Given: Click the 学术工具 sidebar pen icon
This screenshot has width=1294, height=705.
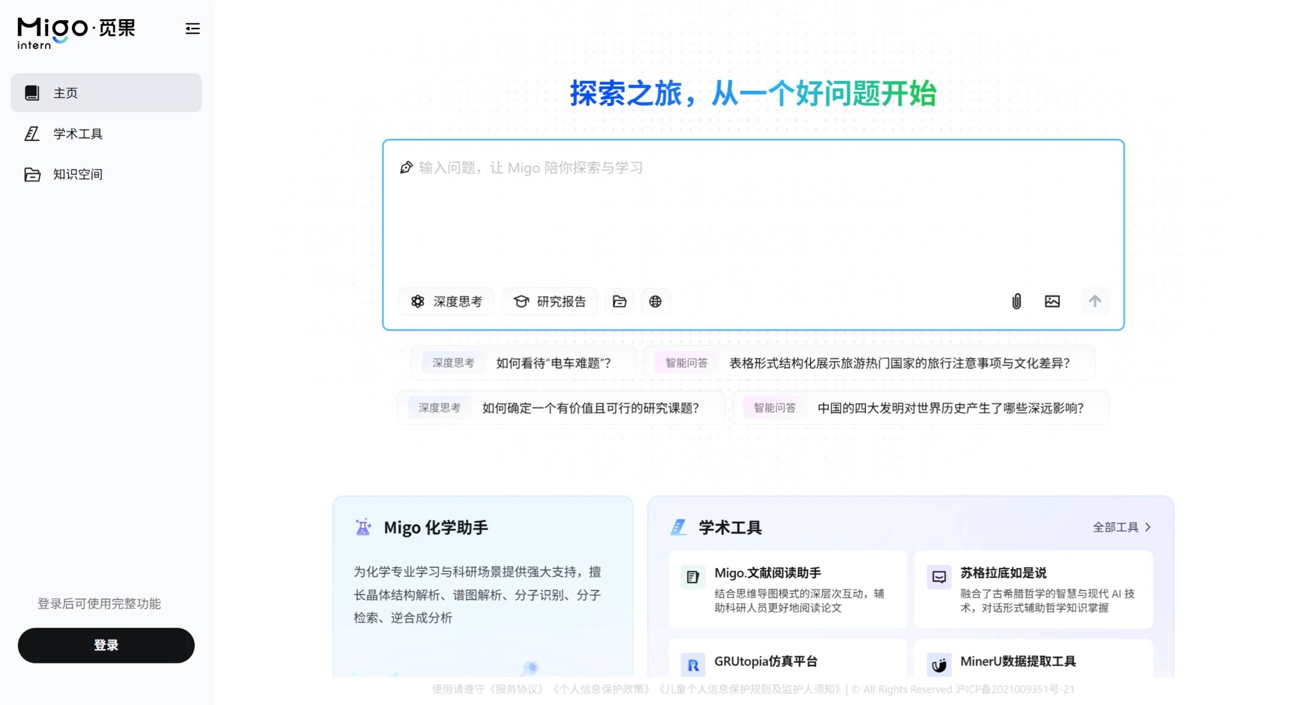Looking at the screenshot, I should click(x=32, y=134).
